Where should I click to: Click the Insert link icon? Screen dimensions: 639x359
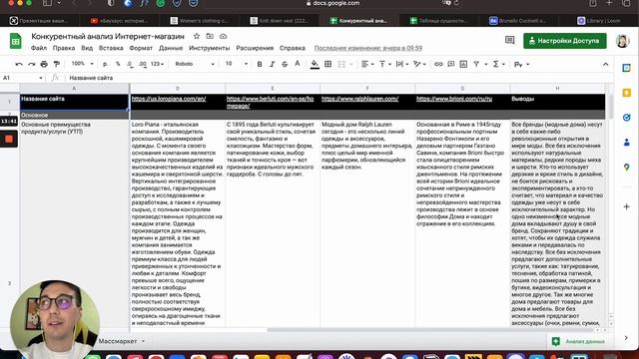(x=438, y=64)
